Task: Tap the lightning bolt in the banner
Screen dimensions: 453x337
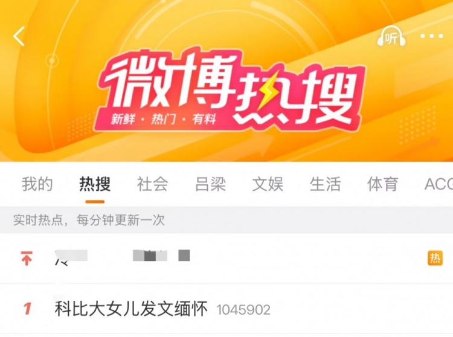Action: click(x=268, y=94)
